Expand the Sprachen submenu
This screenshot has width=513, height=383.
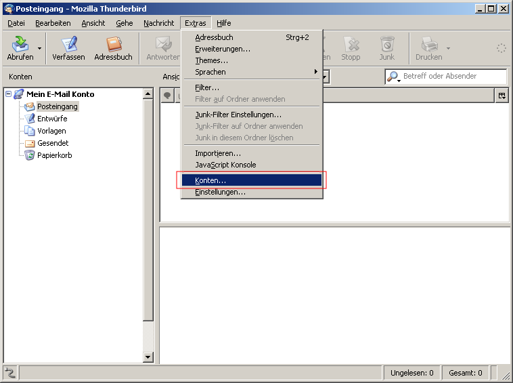252,72
